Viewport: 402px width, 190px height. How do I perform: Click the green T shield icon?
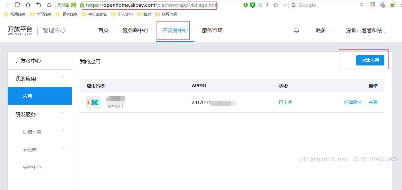point(252,5)
